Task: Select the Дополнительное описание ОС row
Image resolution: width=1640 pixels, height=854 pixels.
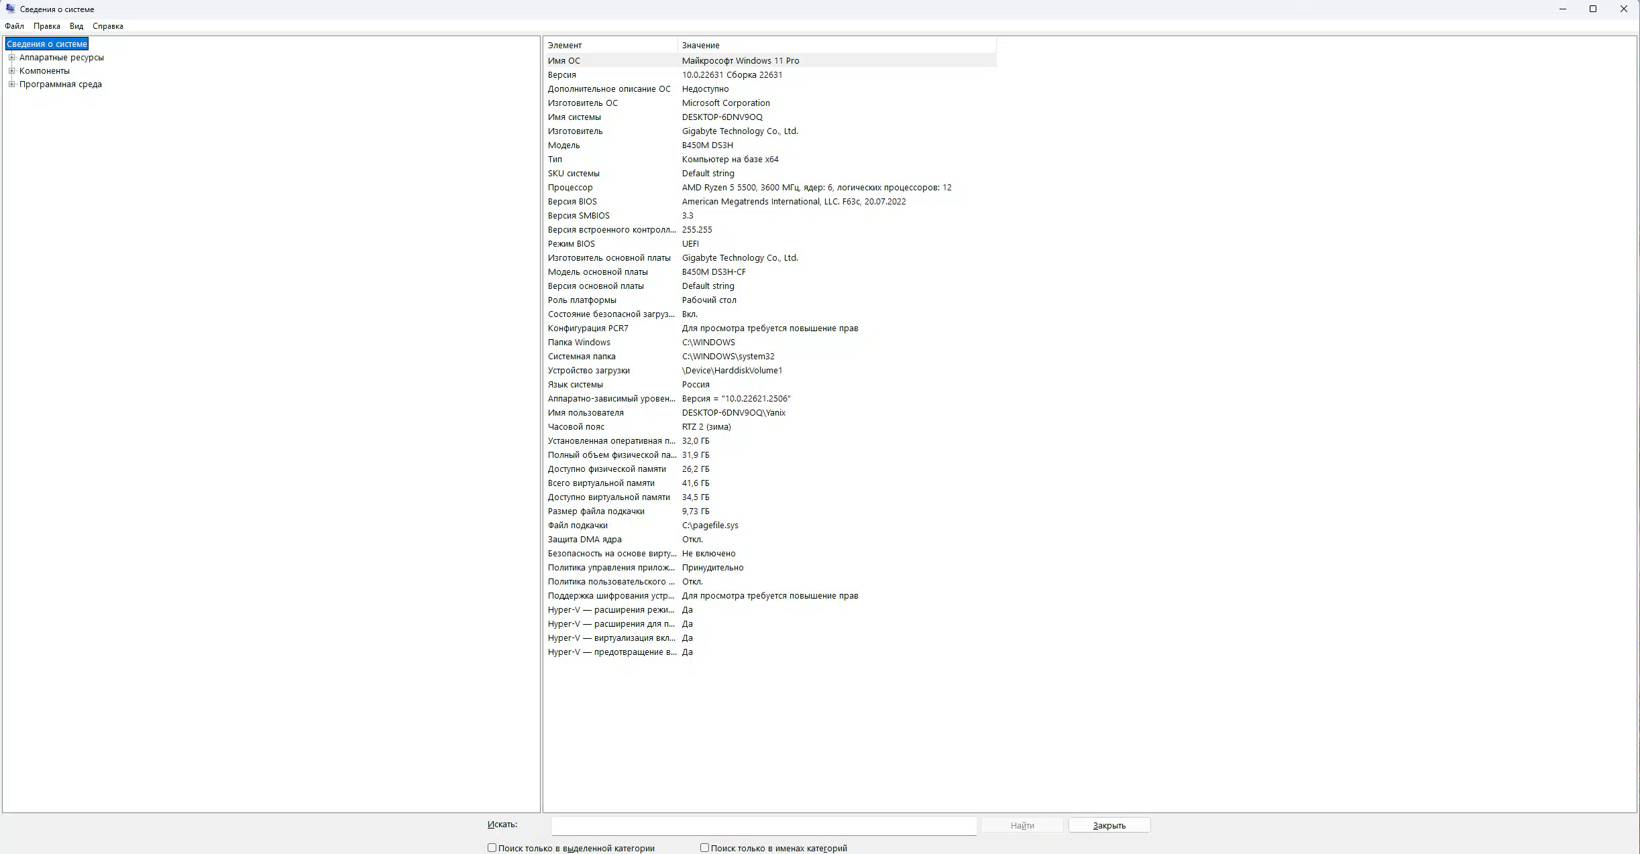Action: 770,88
